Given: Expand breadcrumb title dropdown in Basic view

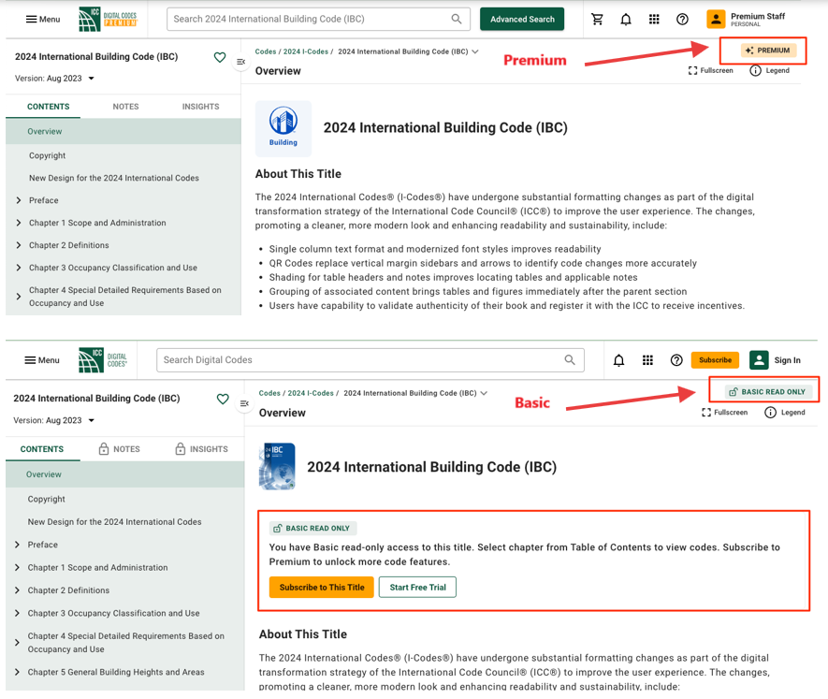Looking at the screenshot, I should 484,393.
